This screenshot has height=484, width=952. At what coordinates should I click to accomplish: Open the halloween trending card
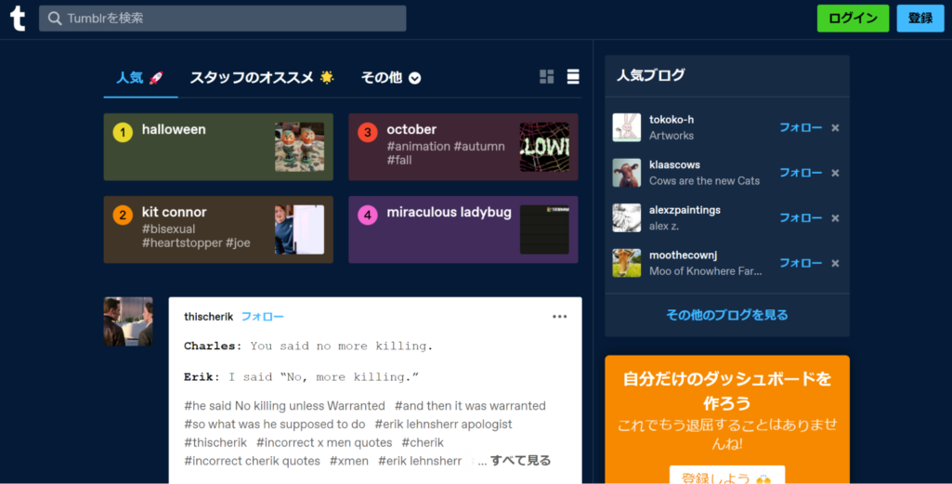(x=218, y=147)
